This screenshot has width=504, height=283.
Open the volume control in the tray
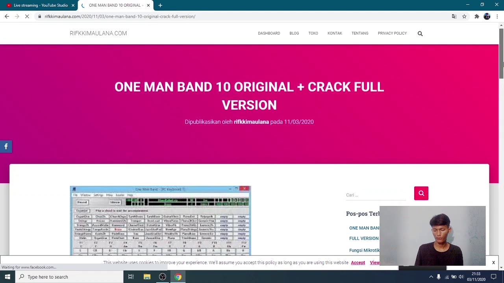point(461,277)
